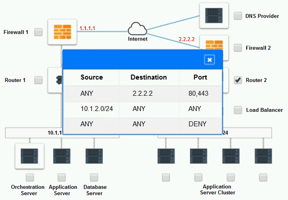Uncheck the Router 2 checkbox

point(238,80)
